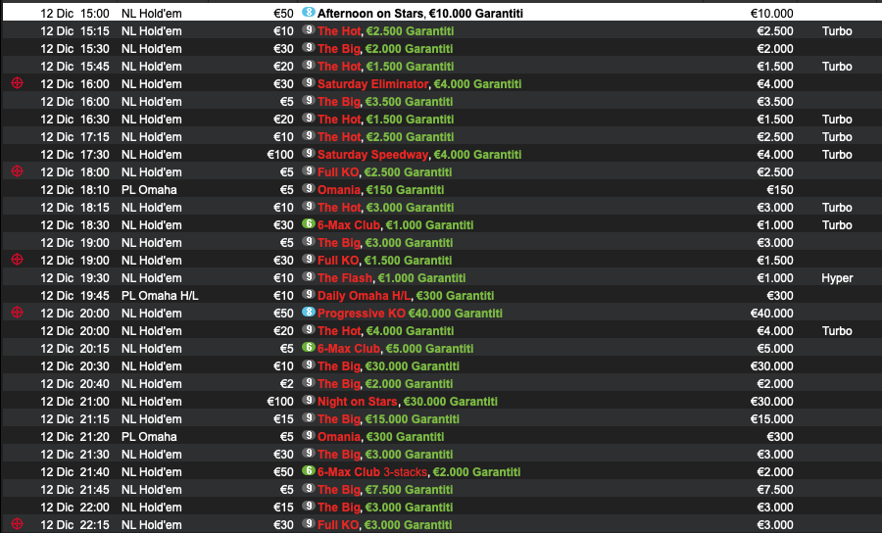Select The Big, €30.000 Garantiti
Viewport: 882px width, 533px height.
coord(388,366)
